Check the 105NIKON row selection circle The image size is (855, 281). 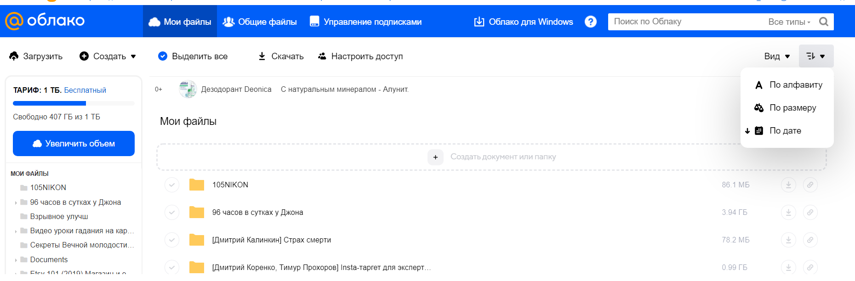pyautogui.click(x=171, y=185)
